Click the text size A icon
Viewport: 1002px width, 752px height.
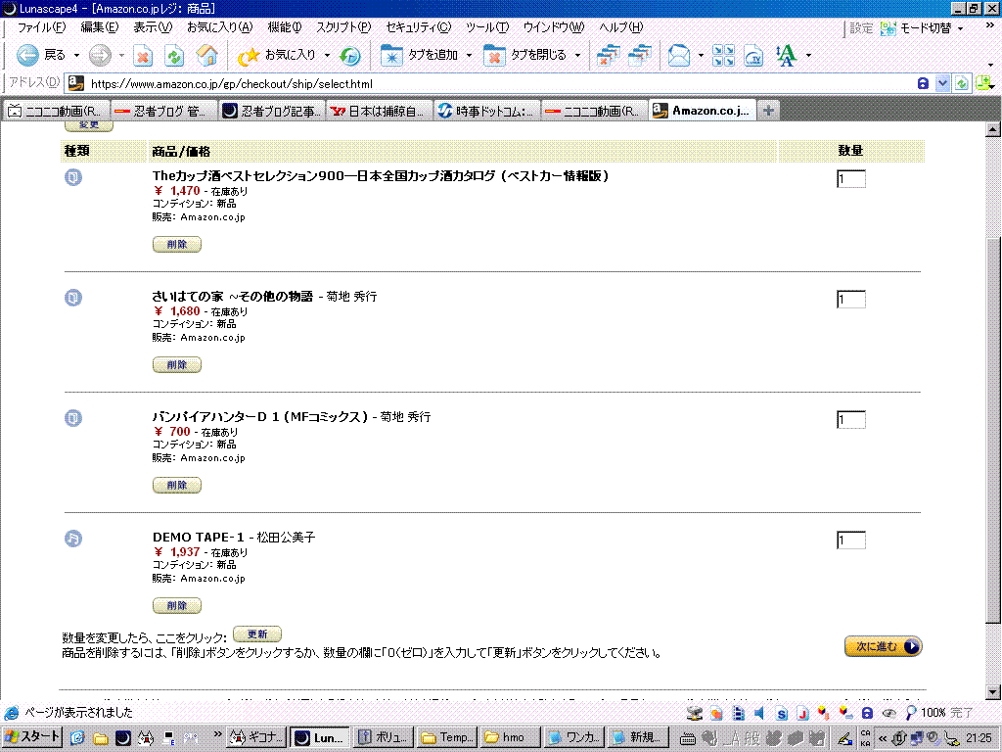(x=786, y=56)
